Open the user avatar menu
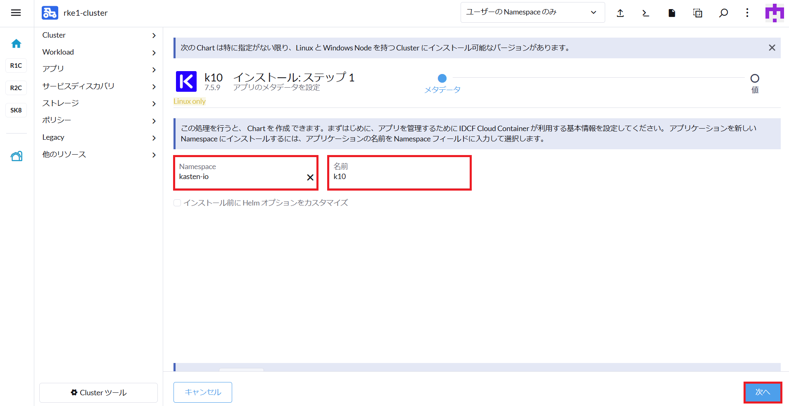789x406 pixels. [x=775, y=13]
